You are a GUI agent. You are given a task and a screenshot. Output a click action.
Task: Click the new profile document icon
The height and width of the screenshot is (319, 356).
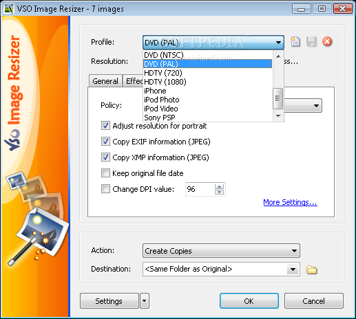[295, 42]
